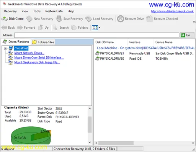
Task: Toggle the Folders pane icon
Action: [74, 28]
